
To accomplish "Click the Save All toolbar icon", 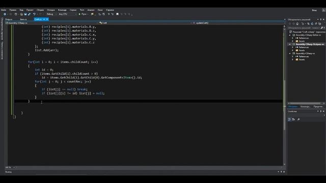I will click(x=29, y=14).
